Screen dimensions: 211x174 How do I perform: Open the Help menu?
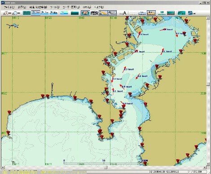pos(99,7)
